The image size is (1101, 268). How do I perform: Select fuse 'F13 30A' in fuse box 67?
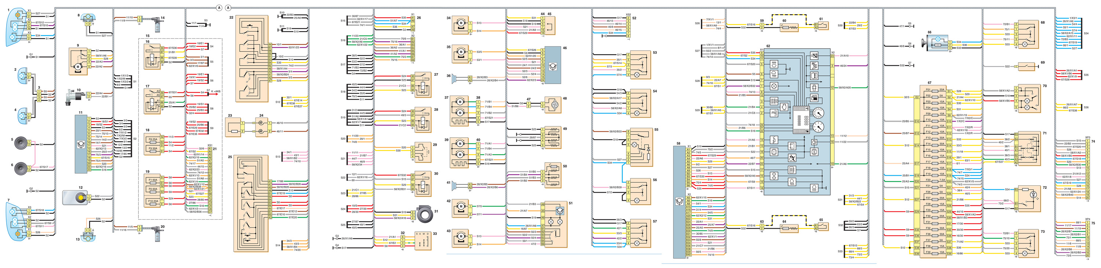(935, 138)
